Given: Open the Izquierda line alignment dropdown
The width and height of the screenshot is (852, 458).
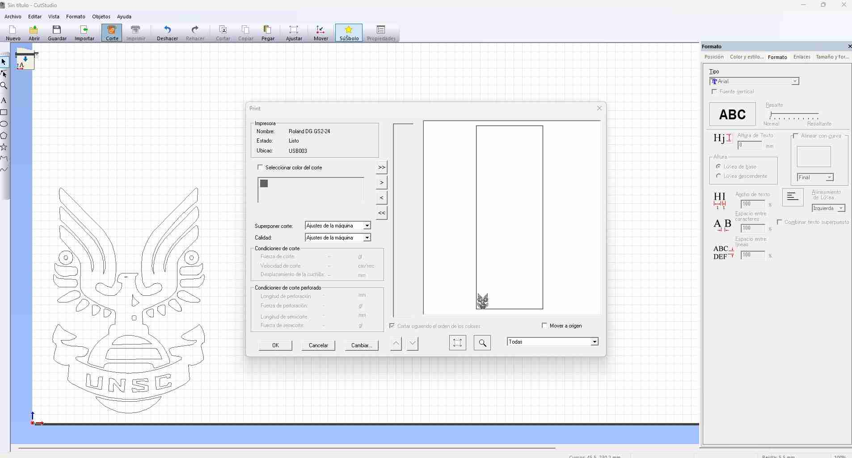Looking at the screenshot, I should pyautogui.click(x=828, y=208).
